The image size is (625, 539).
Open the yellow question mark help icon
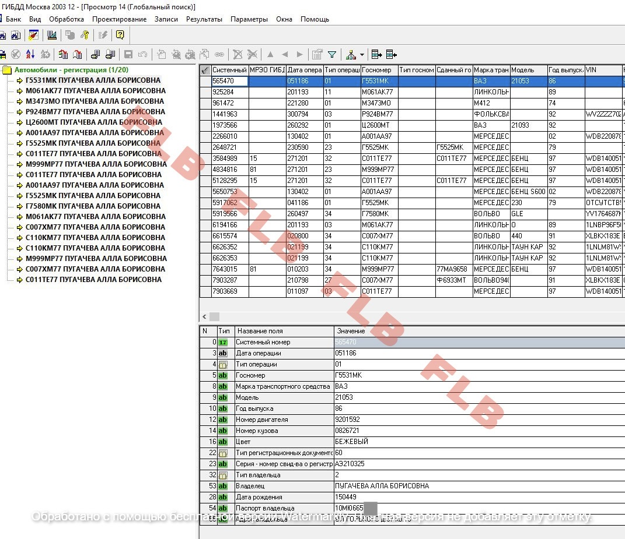120,35
